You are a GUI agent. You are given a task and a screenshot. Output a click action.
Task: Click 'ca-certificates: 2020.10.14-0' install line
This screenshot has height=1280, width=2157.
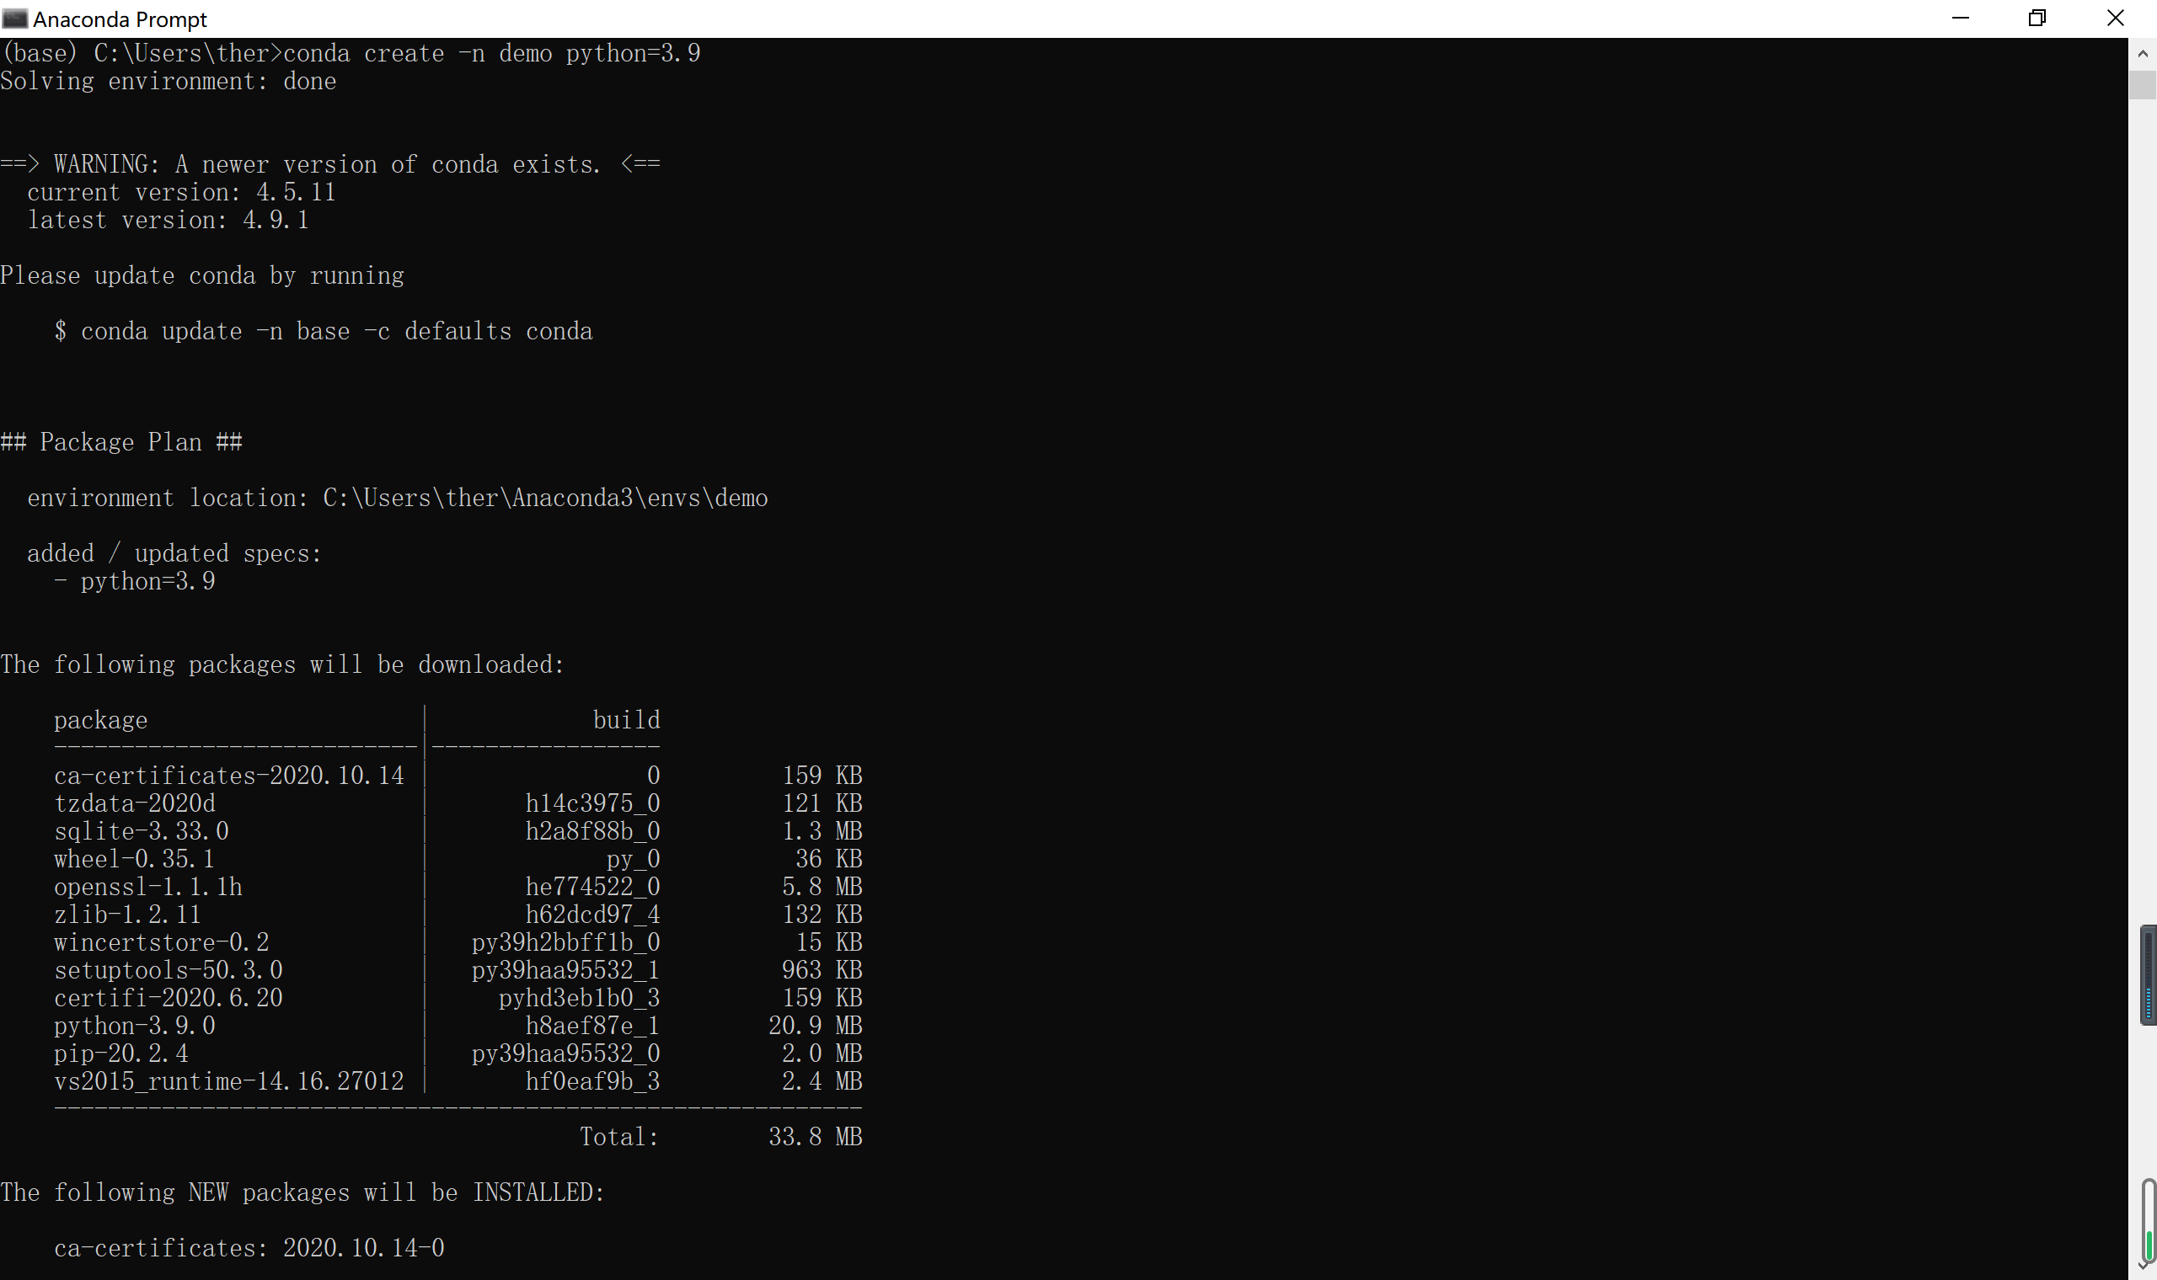tap(249, 1248)
